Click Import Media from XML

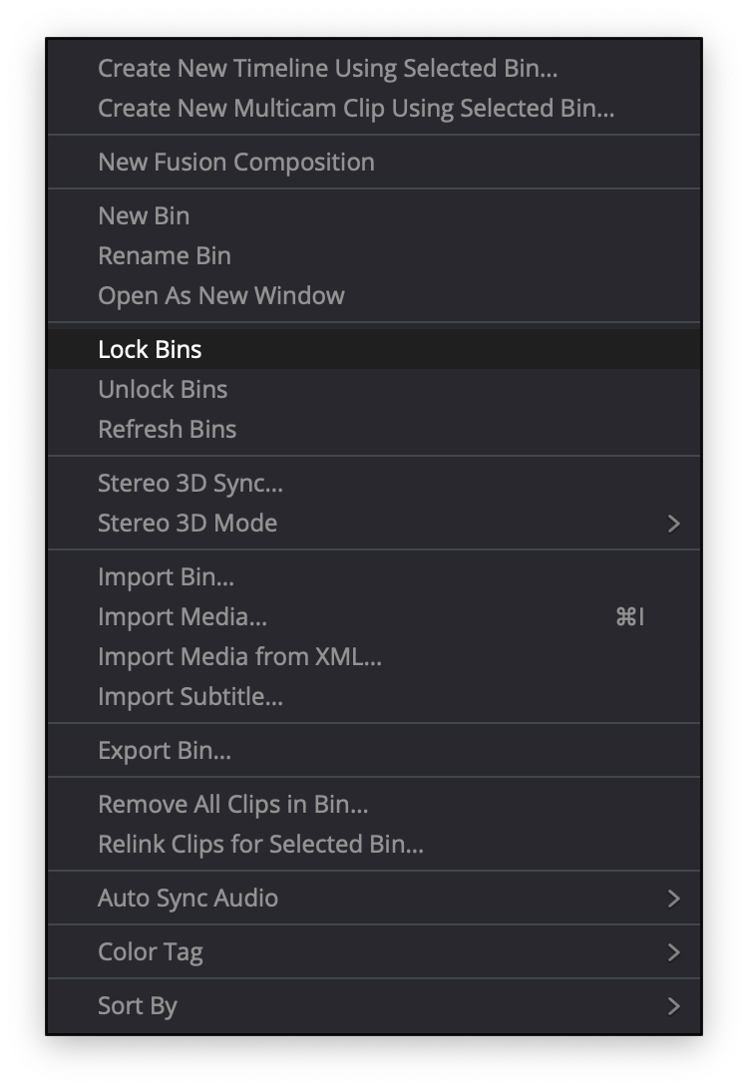pyautogui.click(x=374, y=657)
